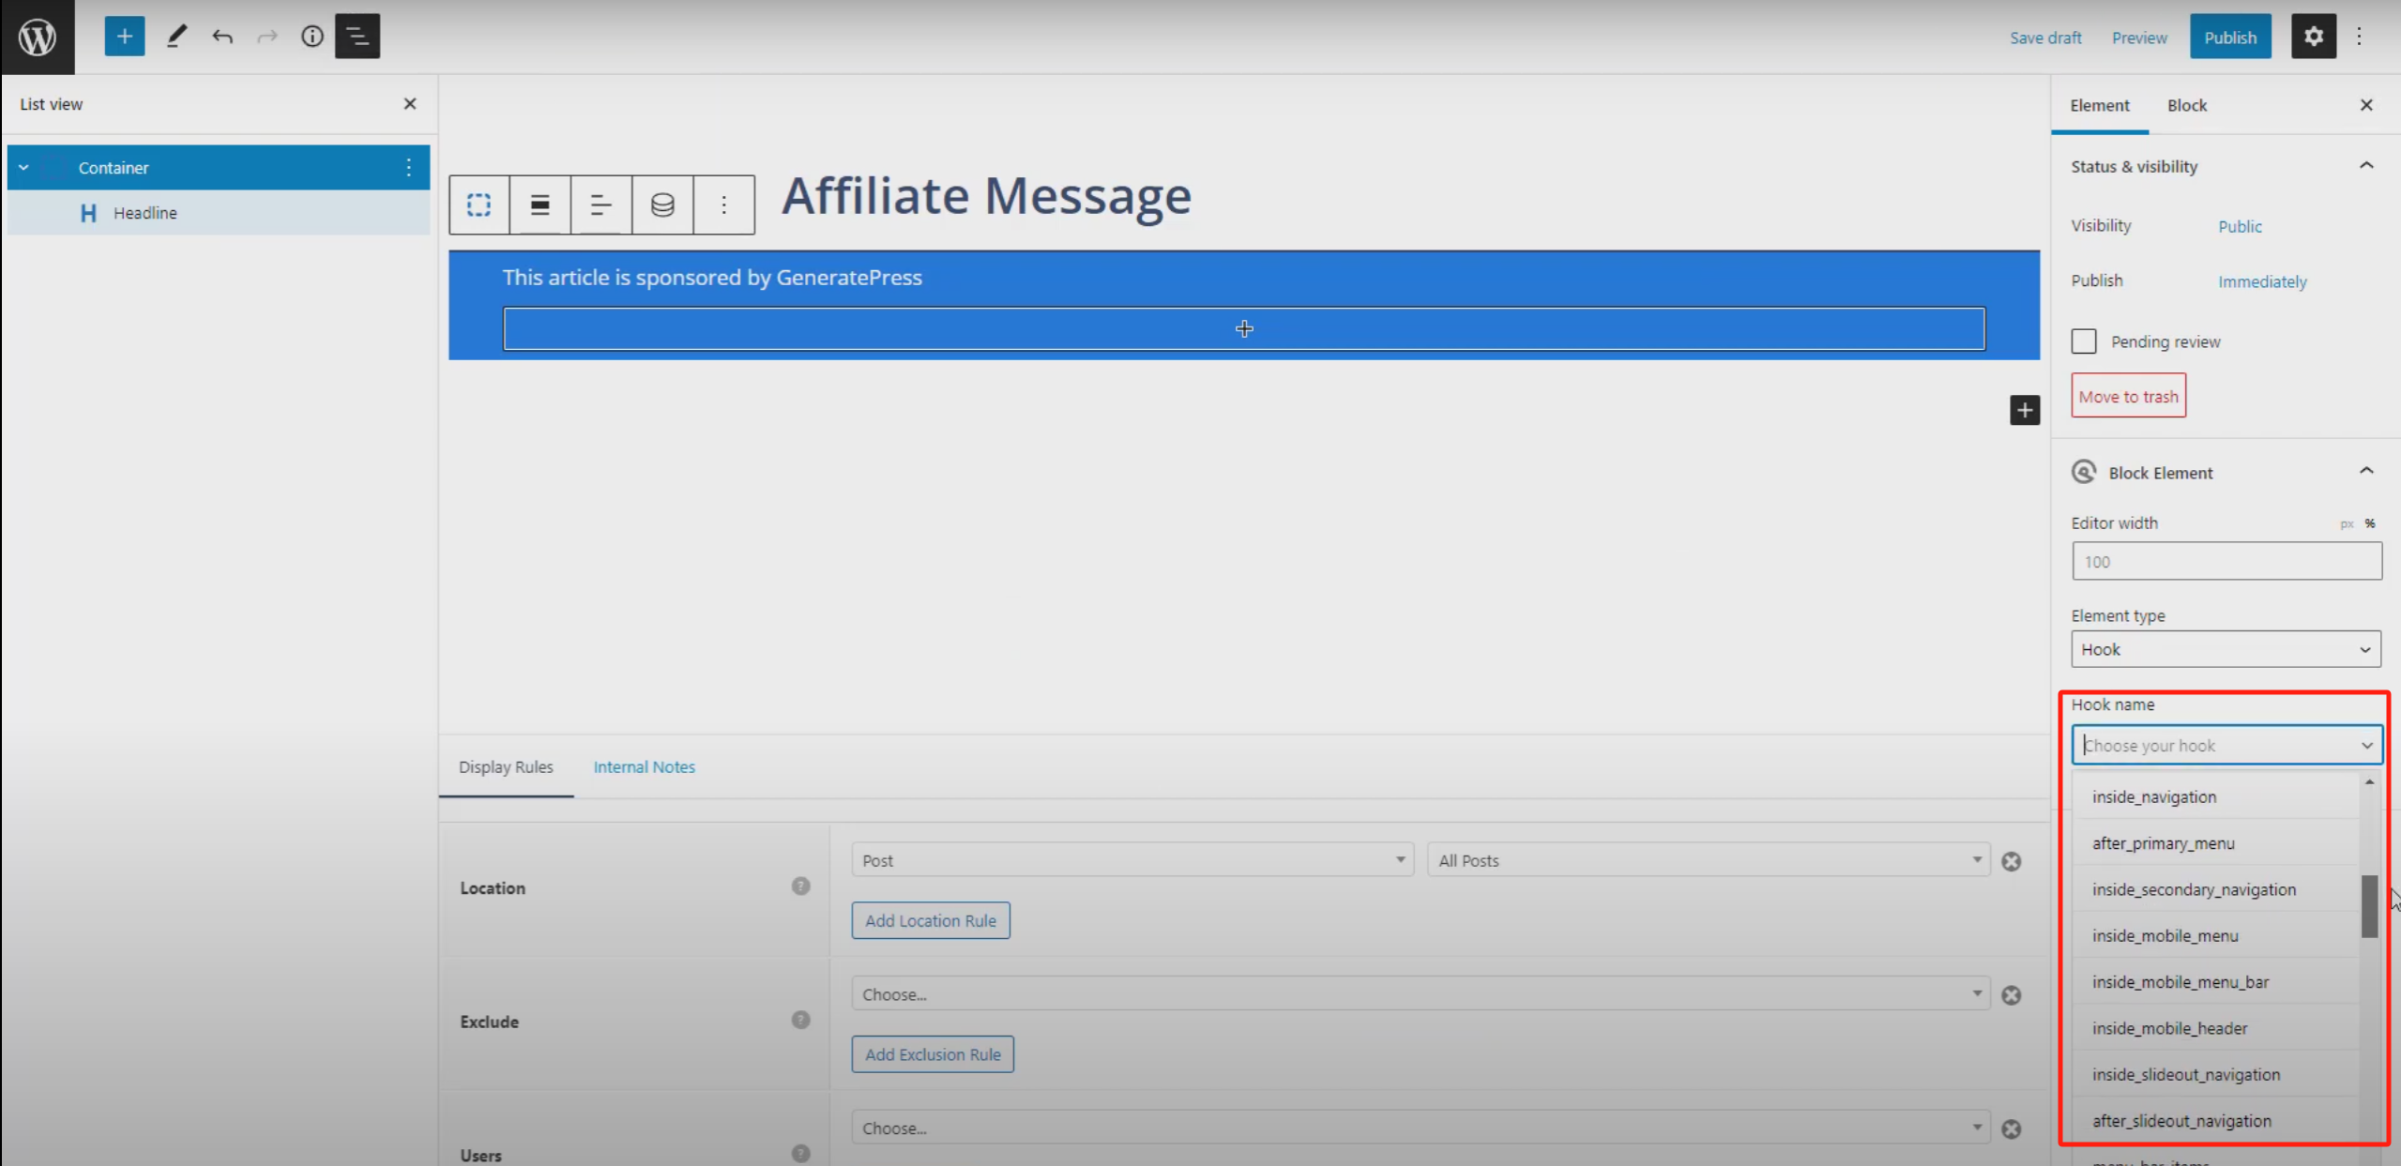Open the block inserter with the plus icon
Screen dimensions: 2401x1166
[x=125, y=36]
